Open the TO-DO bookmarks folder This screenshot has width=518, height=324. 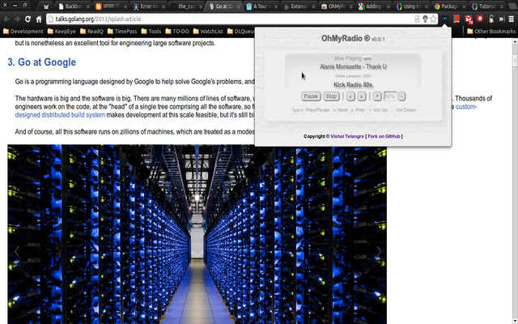click(x=177, y=32)
